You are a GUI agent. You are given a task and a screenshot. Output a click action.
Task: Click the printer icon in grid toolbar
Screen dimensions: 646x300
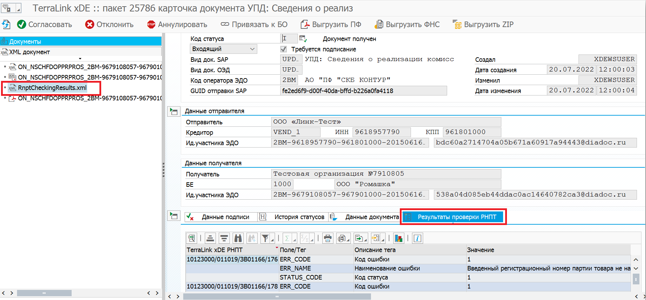pos(328,238)
